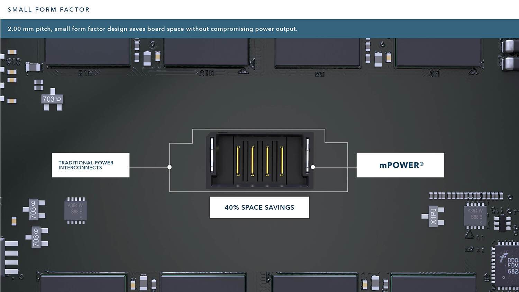Click the 2.00 mm pitch description banner
Image resolution: width=519 pixels, height=292 pixels.
152,29
